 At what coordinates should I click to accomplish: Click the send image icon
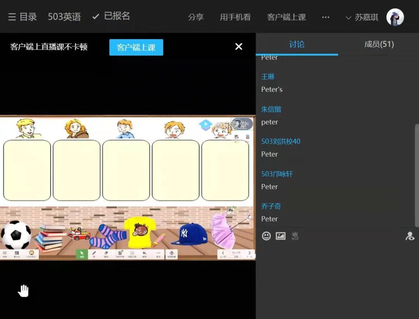pyautogui.click(x=280, y=236)
